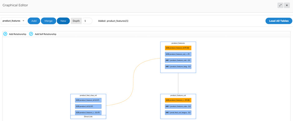Select product_feature_c... (U) (F) column
The width and height of the screenshot is (293, 121).
pos(88,113)
